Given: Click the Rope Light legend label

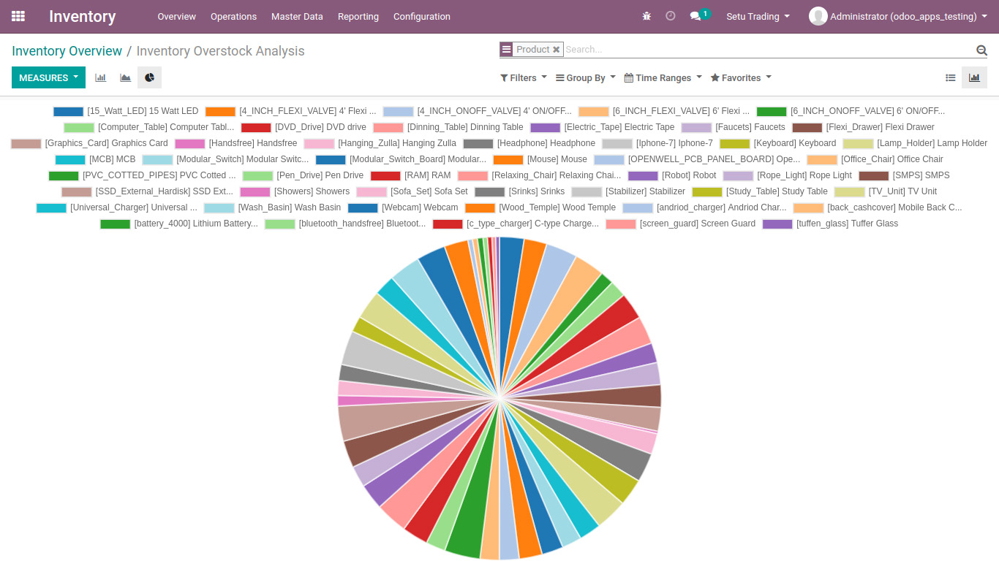Looking at the screenshot, I should [804, 175].
